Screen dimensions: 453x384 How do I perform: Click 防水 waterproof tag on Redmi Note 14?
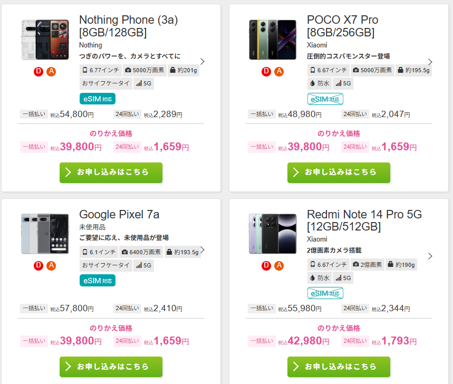[x=319, y=277]
